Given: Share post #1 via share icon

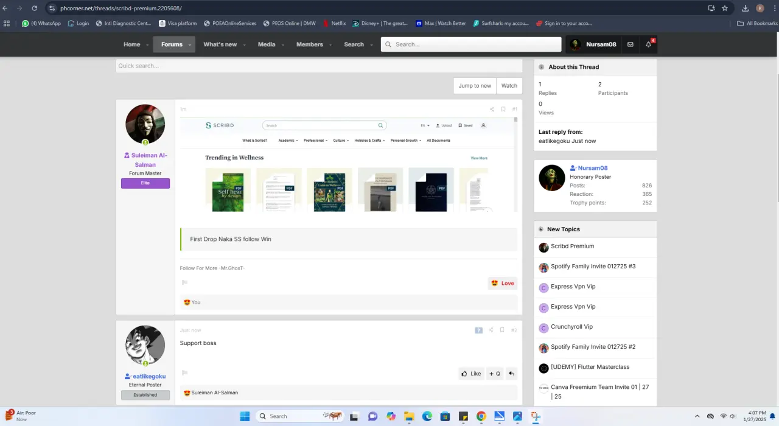Looking at the screenshot, I should [492, 110].
